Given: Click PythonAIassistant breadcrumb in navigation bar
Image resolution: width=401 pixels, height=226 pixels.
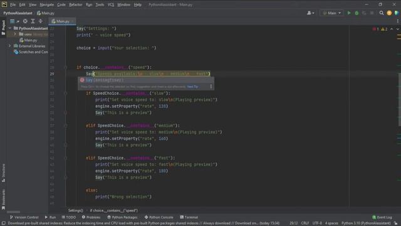Looking at the screenshot, I should (18, 13).
